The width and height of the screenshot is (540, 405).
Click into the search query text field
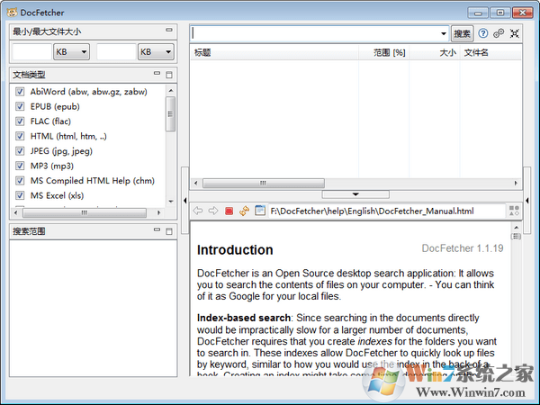click(315, 34)
